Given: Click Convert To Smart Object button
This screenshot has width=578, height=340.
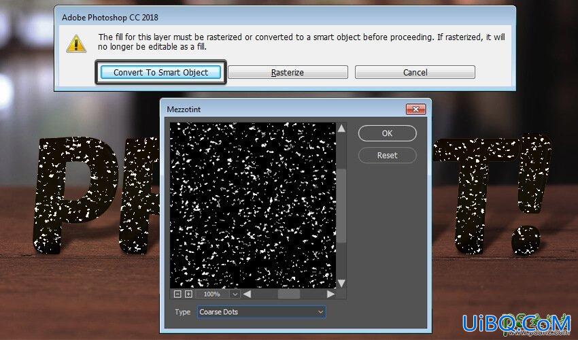Looking at the screenshot, I should click(x=160, y=72).
